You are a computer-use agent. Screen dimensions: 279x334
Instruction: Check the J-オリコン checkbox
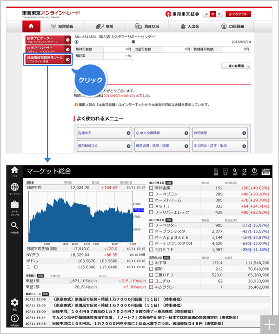tap(151, 194)
